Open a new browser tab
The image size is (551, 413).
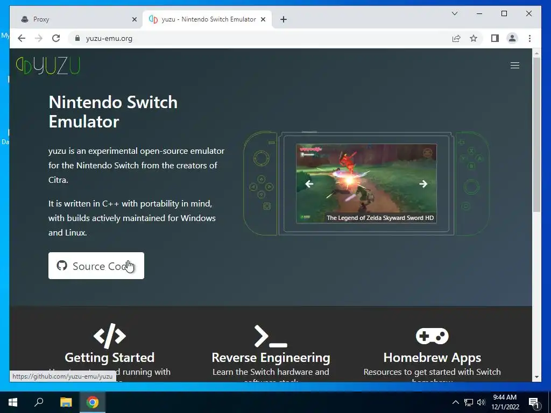[x=284, y=19]
